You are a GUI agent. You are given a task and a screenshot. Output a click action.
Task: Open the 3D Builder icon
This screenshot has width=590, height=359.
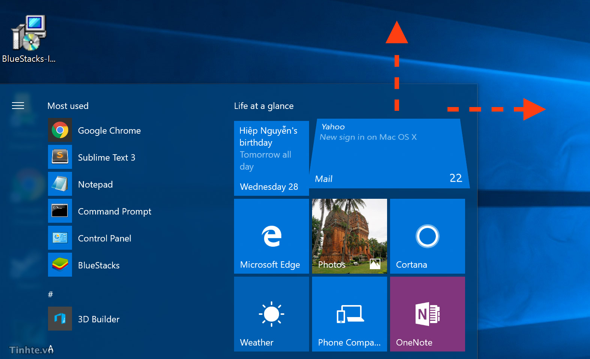[x=60, y=319]
